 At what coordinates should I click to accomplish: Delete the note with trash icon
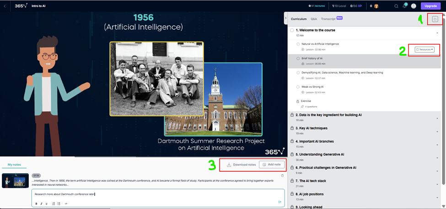tap(282, 175)
